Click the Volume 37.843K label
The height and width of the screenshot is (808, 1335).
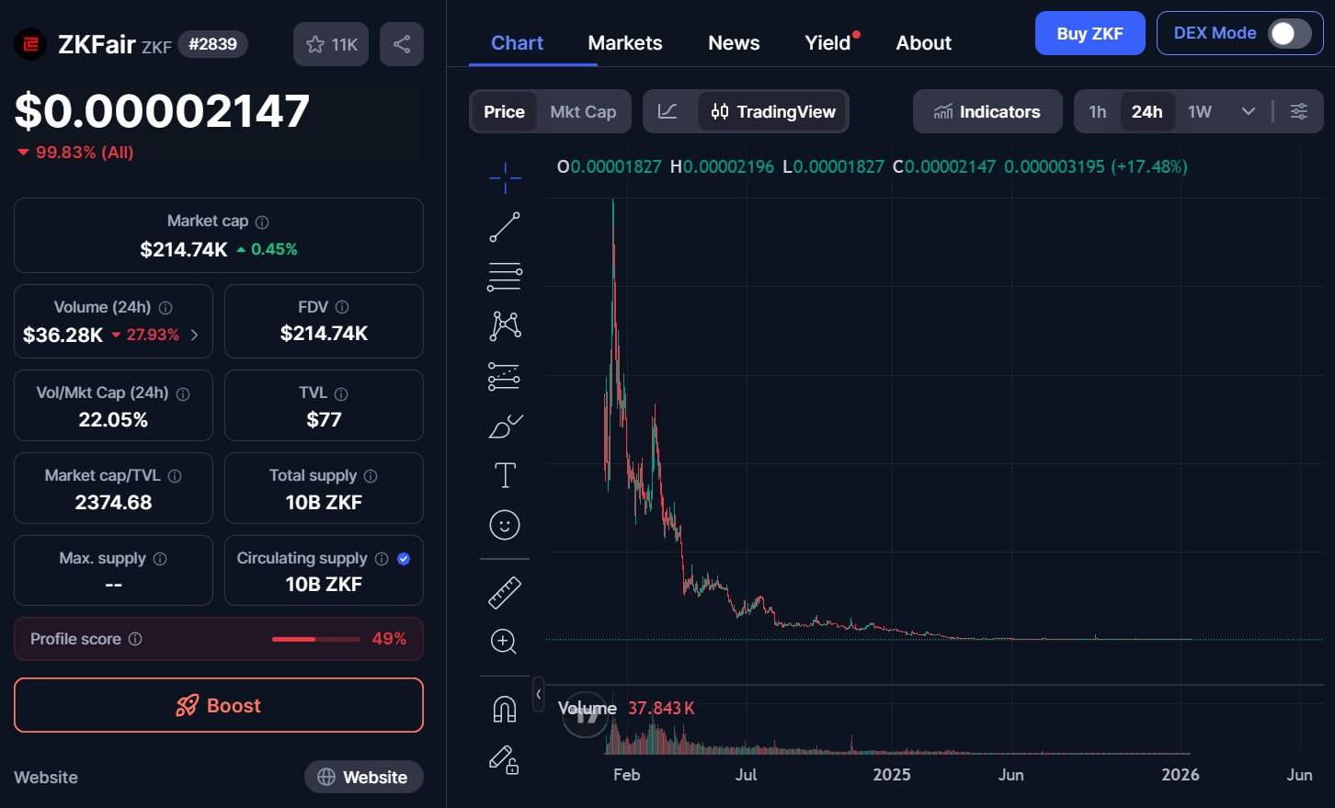pos(626,708)
